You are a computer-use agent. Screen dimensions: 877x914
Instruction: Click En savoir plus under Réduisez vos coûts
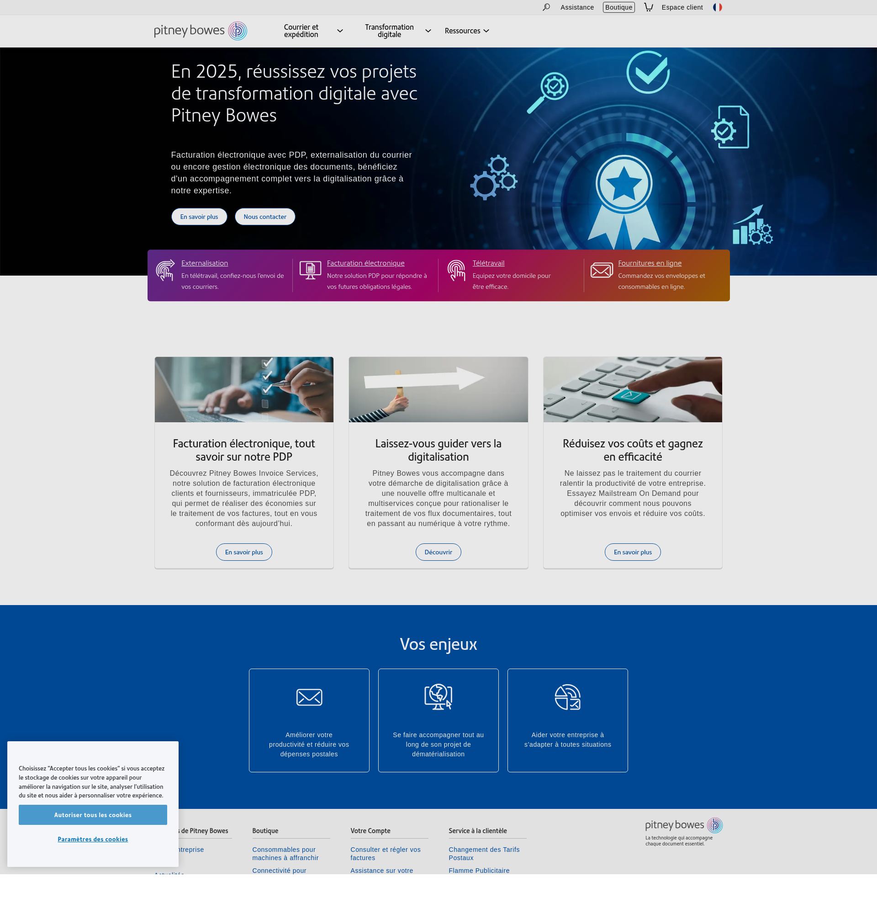[632, 552]
